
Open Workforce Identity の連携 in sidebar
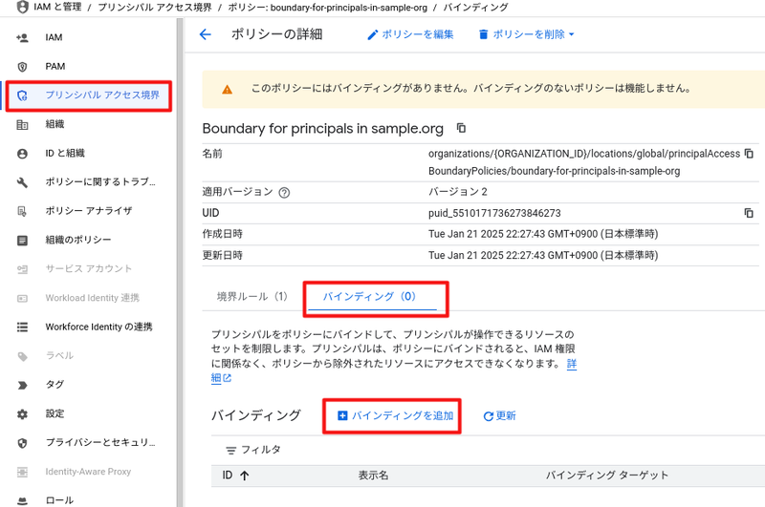[99, 327]
